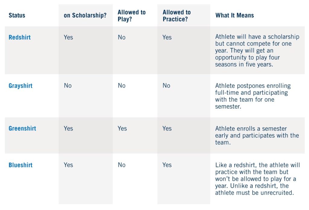Click the Greenshirt status label
Screen dimensions: 309x210
(x=22, y=128)
